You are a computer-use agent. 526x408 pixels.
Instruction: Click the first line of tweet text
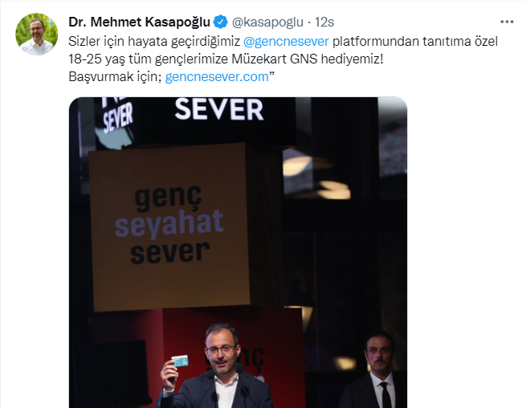point(283,42)
